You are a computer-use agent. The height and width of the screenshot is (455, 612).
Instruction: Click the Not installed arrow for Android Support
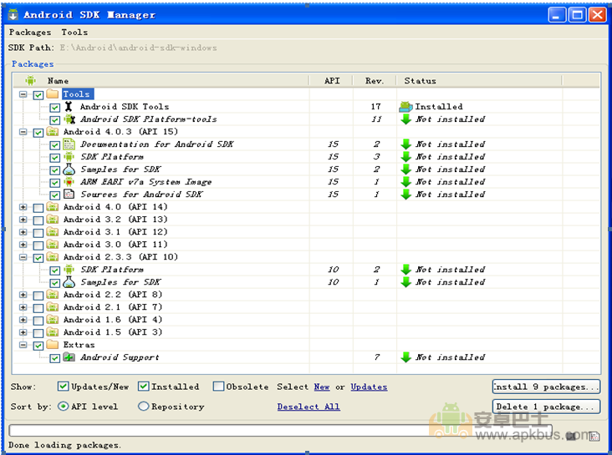point(406,357)
